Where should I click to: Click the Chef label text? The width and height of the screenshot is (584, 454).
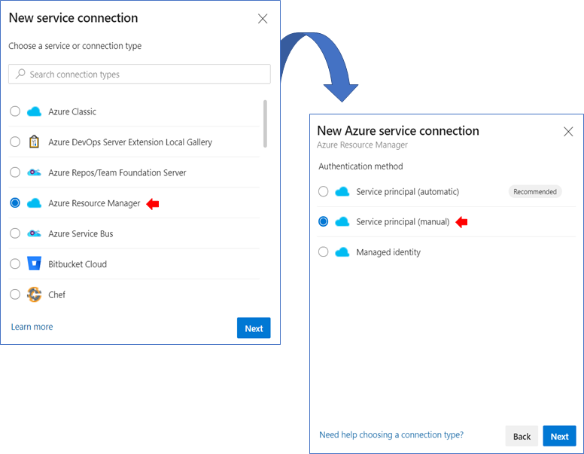[56, 295]
